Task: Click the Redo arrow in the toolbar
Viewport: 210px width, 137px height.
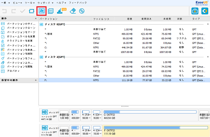Action: point(14,11)
